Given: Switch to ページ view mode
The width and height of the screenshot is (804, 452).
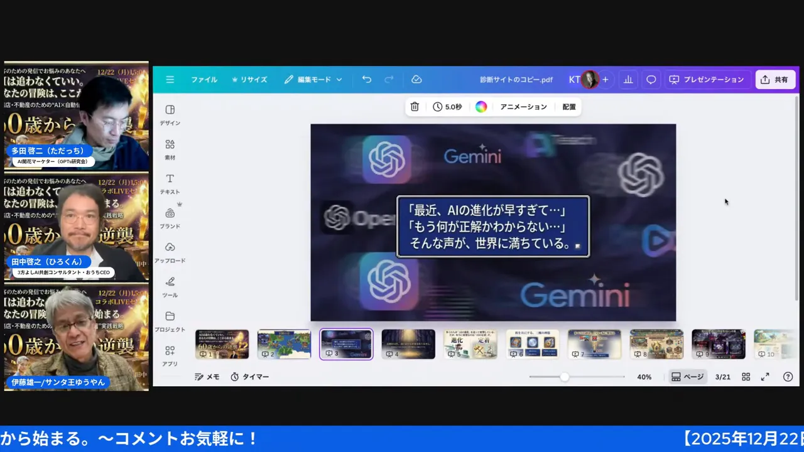Looking at the screenshot, I should click(x=687, y=377).
